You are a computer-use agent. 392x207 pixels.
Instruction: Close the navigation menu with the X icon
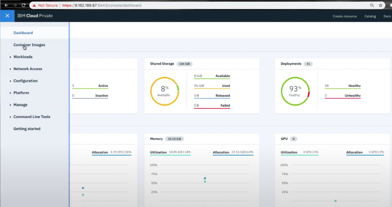7,16
